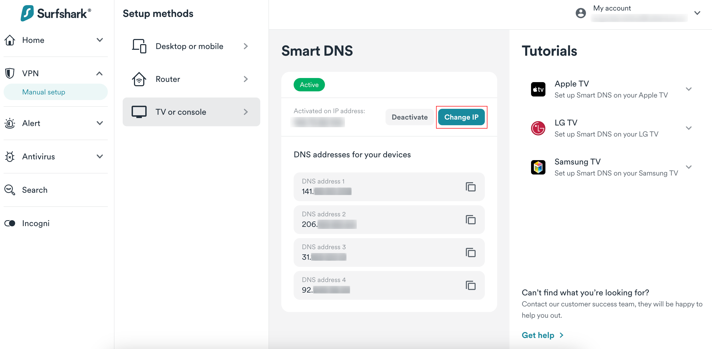Open the Search section in sidebar
This screenshot has height=349, width=712.
point(35,190)
